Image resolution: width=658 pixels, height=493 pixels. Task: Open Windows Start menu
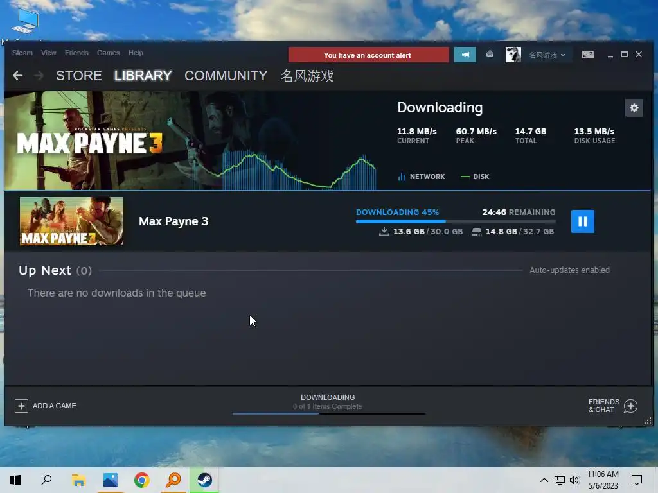[x=15, y=480]
